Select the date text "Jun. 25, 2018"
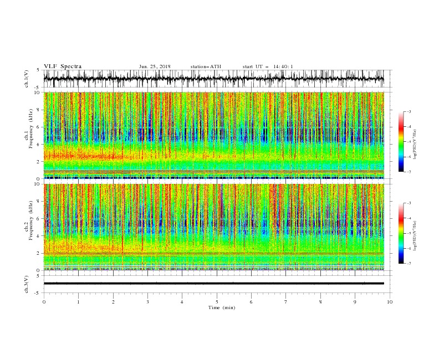This screenshot has height=339, width=439. coord(155,66)
